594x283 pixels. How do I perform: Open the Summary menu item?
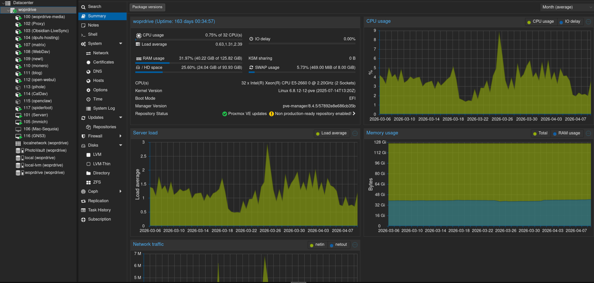pyautogui.click(x=102, y=16)
